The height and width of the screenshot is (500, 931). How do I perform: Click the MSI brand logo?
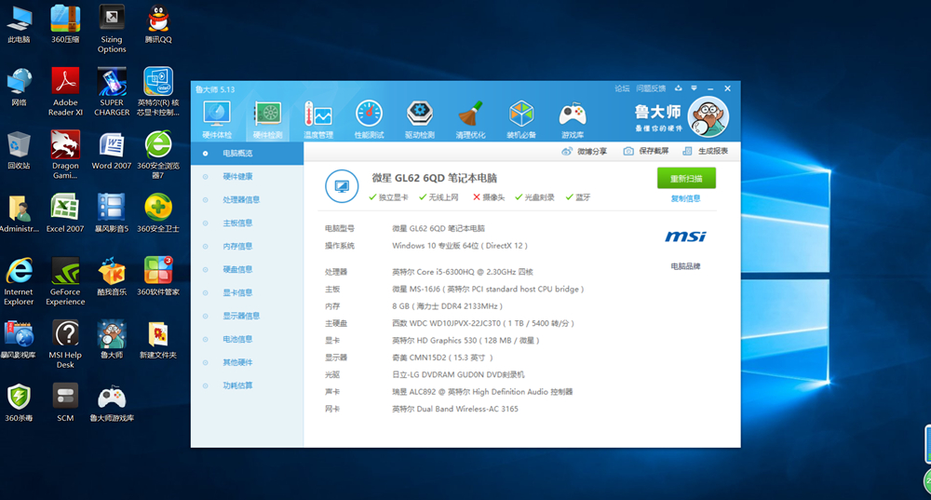(x=685, y=236)
